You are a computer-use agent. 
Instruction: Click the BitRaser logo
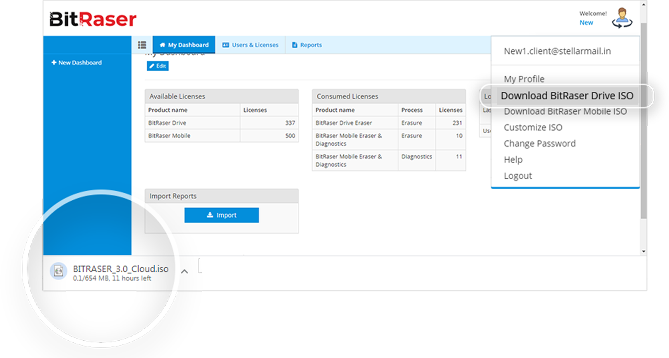click(93, 19)
